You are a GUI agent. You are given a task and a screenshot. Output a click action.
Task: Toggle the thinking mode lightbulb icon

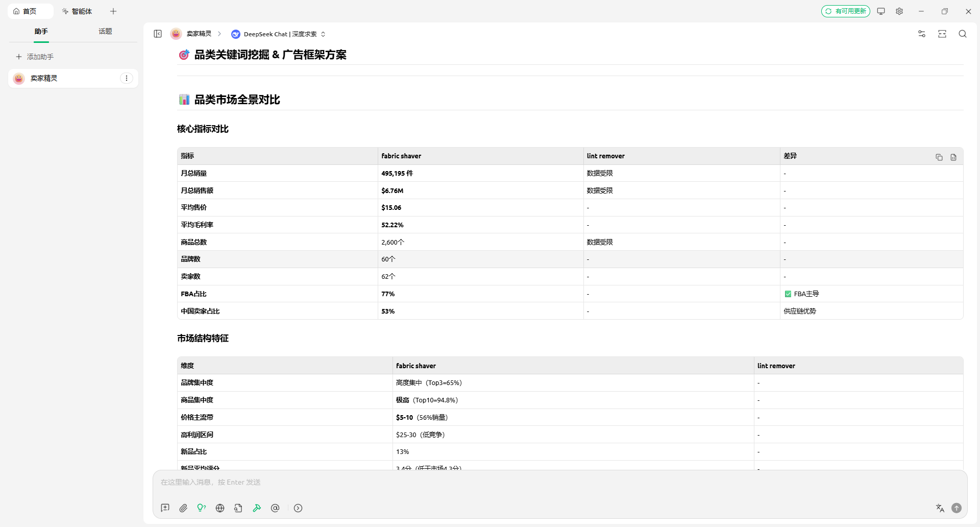pos(202,508)
